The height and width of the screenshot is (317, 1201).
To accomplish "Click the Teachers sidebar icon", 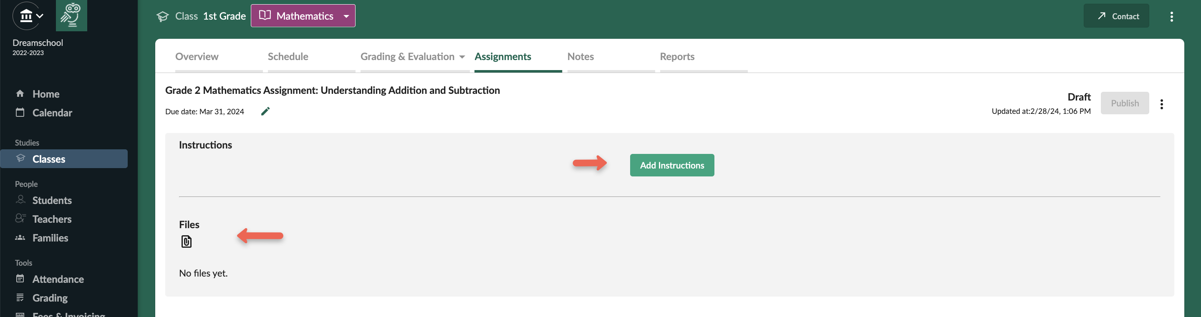I will click(20, 218).
